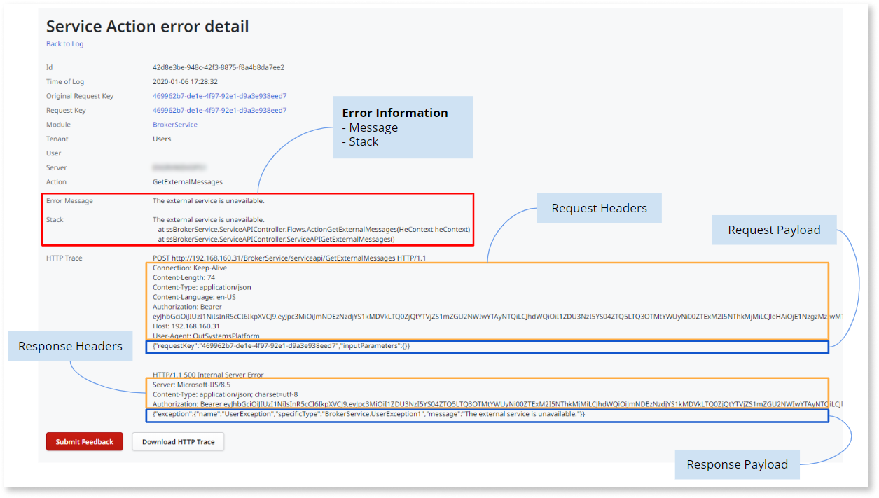Open the Original Request Key link
The image size is (879, 498).
220,96
